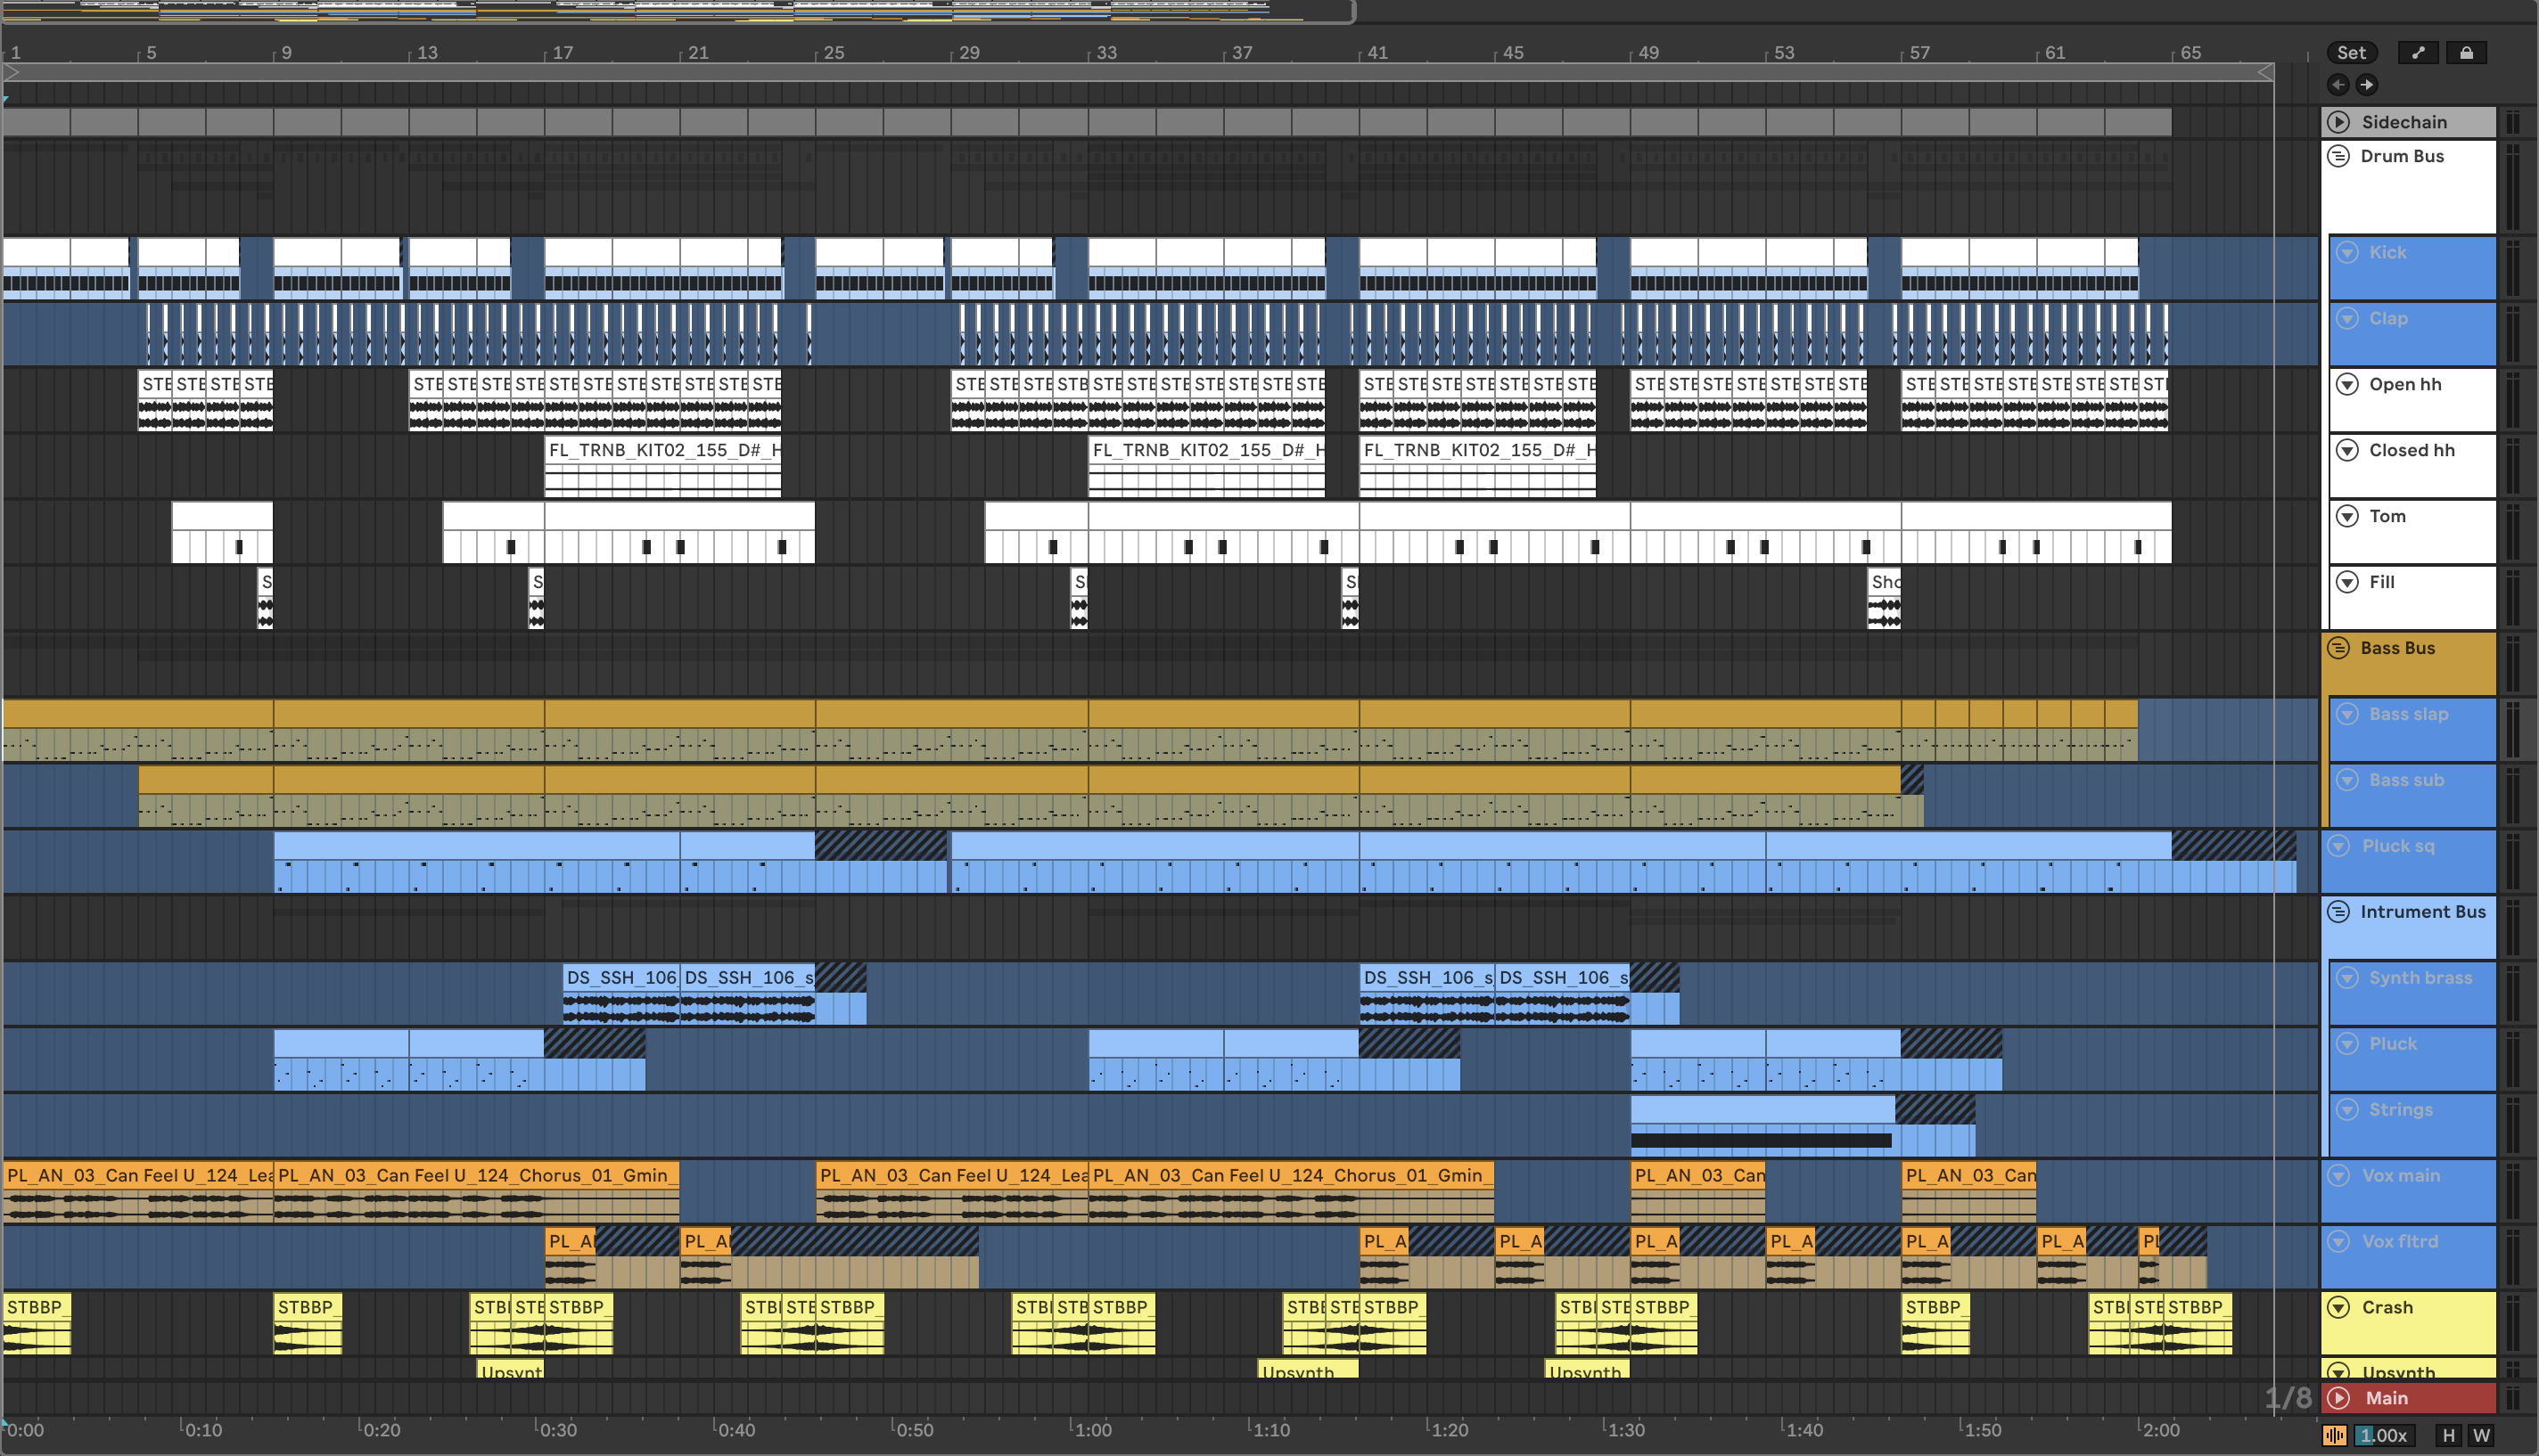Click the lock envelopes padlock icon

[x=2466, y=53]
